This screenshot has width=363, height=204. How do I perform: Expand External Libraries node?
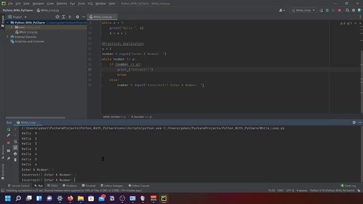click(x=7, y=37)
